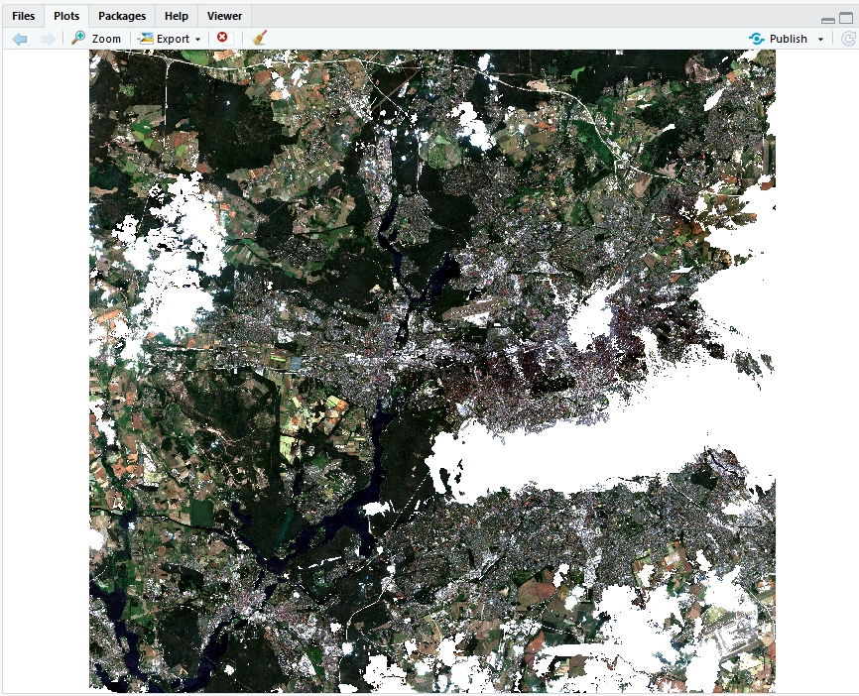
Task: Go to the previous plot arrow
Action: tap(20, 39)
